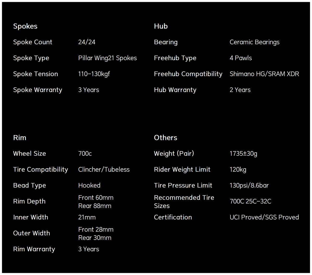Click the '700C 25C–32C' tire size value

[x=250, y=202]
